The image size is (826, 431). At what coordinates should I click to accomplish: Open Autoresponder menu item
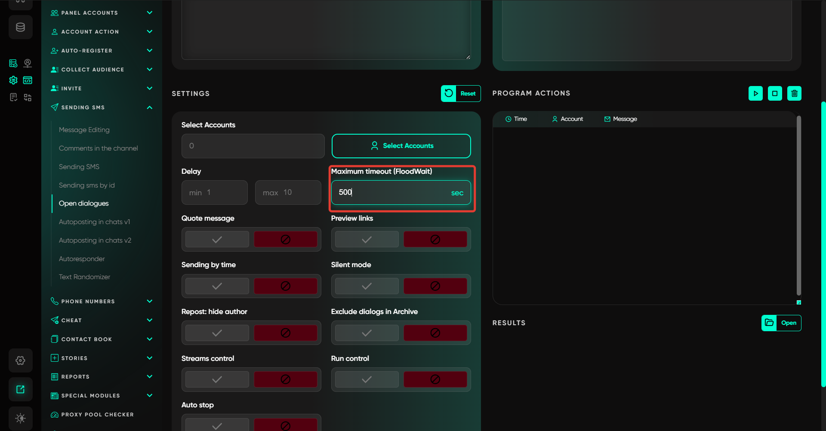(x=82, y=259)
